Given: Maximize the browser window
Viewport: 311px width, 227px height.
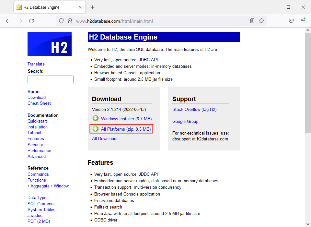Looking at the screenshot, I should pos(288,7).
